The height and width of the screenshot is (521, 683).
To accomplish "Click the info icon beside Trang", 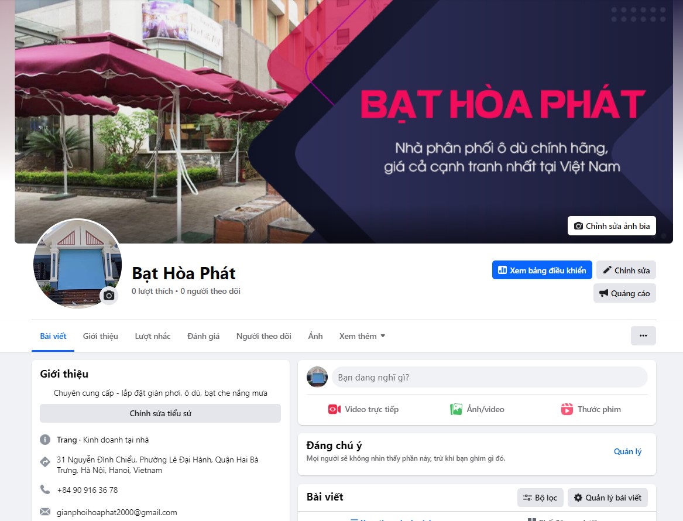I will pos(45,440).
